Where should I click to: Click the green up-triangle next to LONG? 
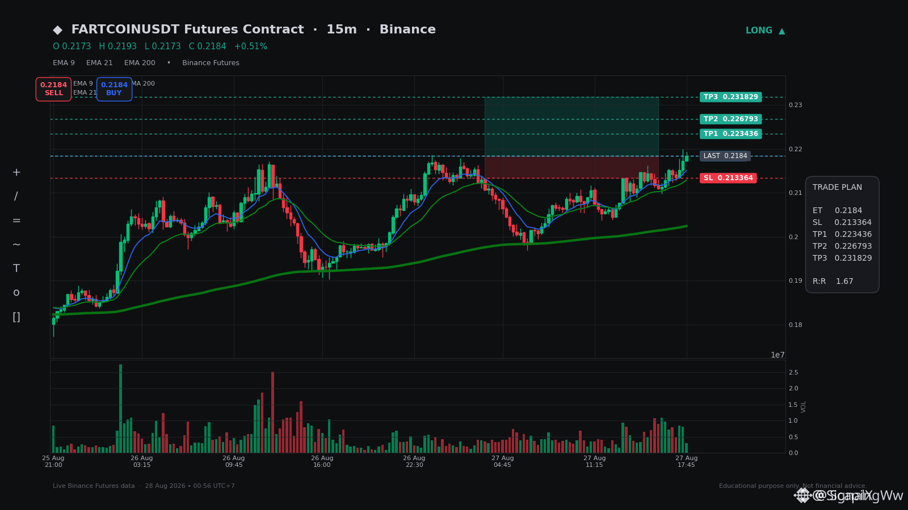pyautogui.click(x=781, y=31)
